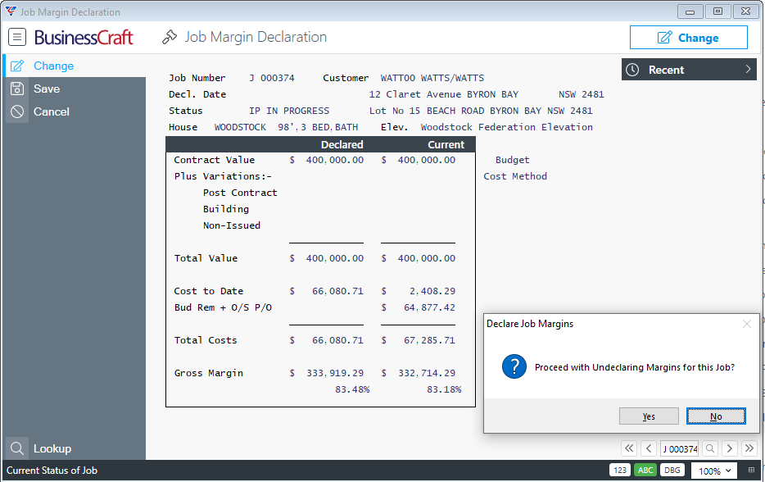This screenshot has height=482, width=765.
Task: Toggle the DBG indicator in status bar
Action: pos(672,471)
